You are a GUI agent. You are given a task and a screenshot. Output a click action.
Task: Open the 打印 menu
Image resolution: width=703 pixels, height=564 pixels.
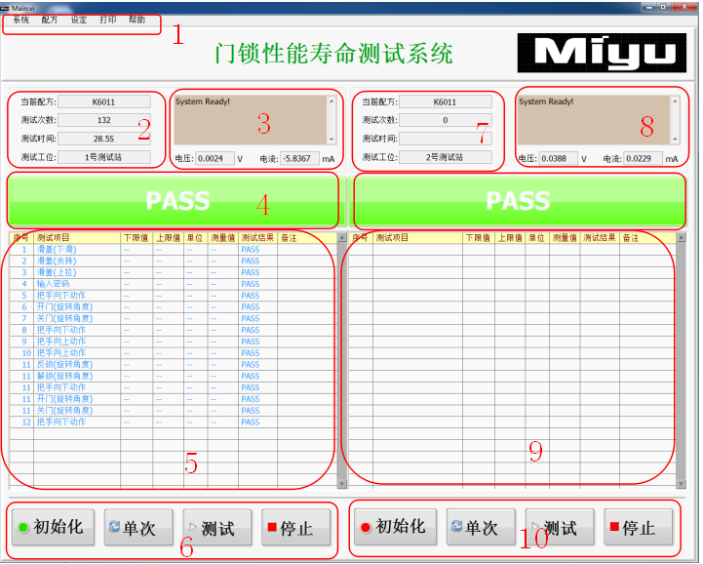[x=108, y=20]
